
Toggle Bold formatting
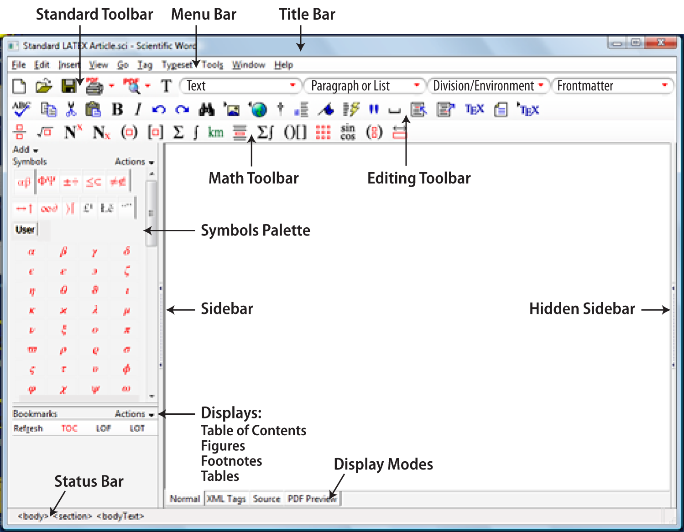point(117,110)
